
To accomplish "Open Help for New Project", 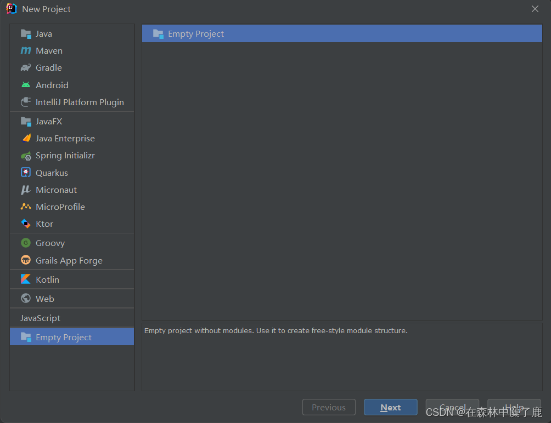I will click(x=514, y=407).
